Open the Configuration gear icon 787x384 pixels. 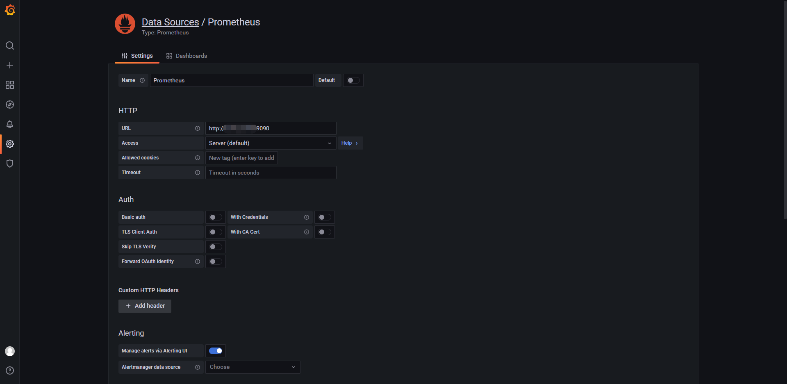tap(10, 144)
